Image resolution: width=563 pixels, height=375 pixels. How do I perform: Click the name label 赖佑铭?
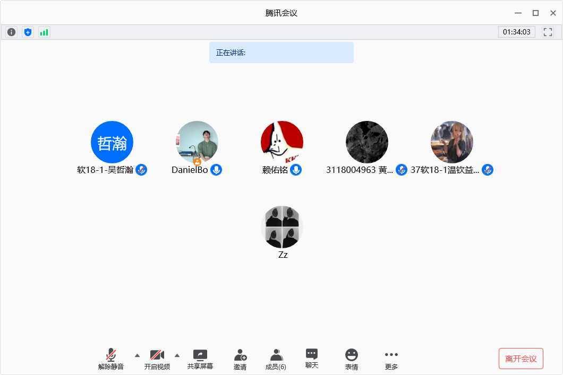tap(275, 170)
